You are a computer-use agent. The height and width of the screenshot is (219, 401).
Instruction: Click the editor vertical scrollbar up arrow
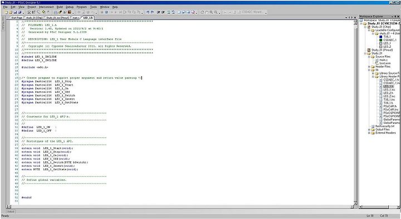coord(355,23)
